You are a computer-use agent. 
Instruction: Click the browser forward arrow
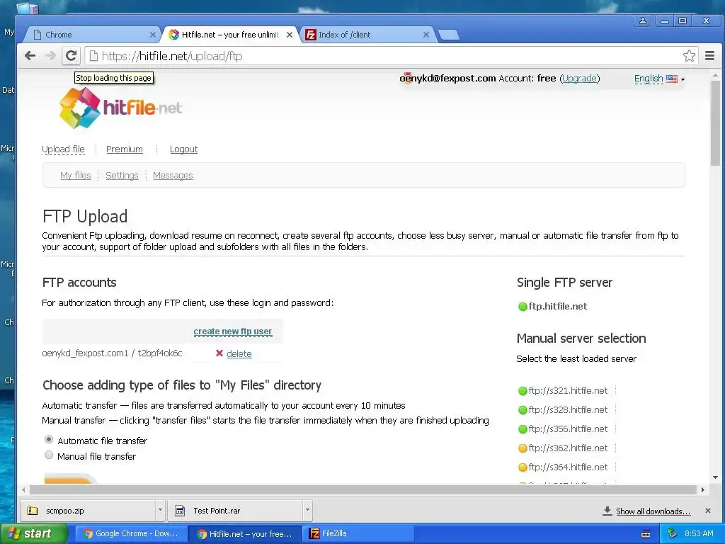50,56
